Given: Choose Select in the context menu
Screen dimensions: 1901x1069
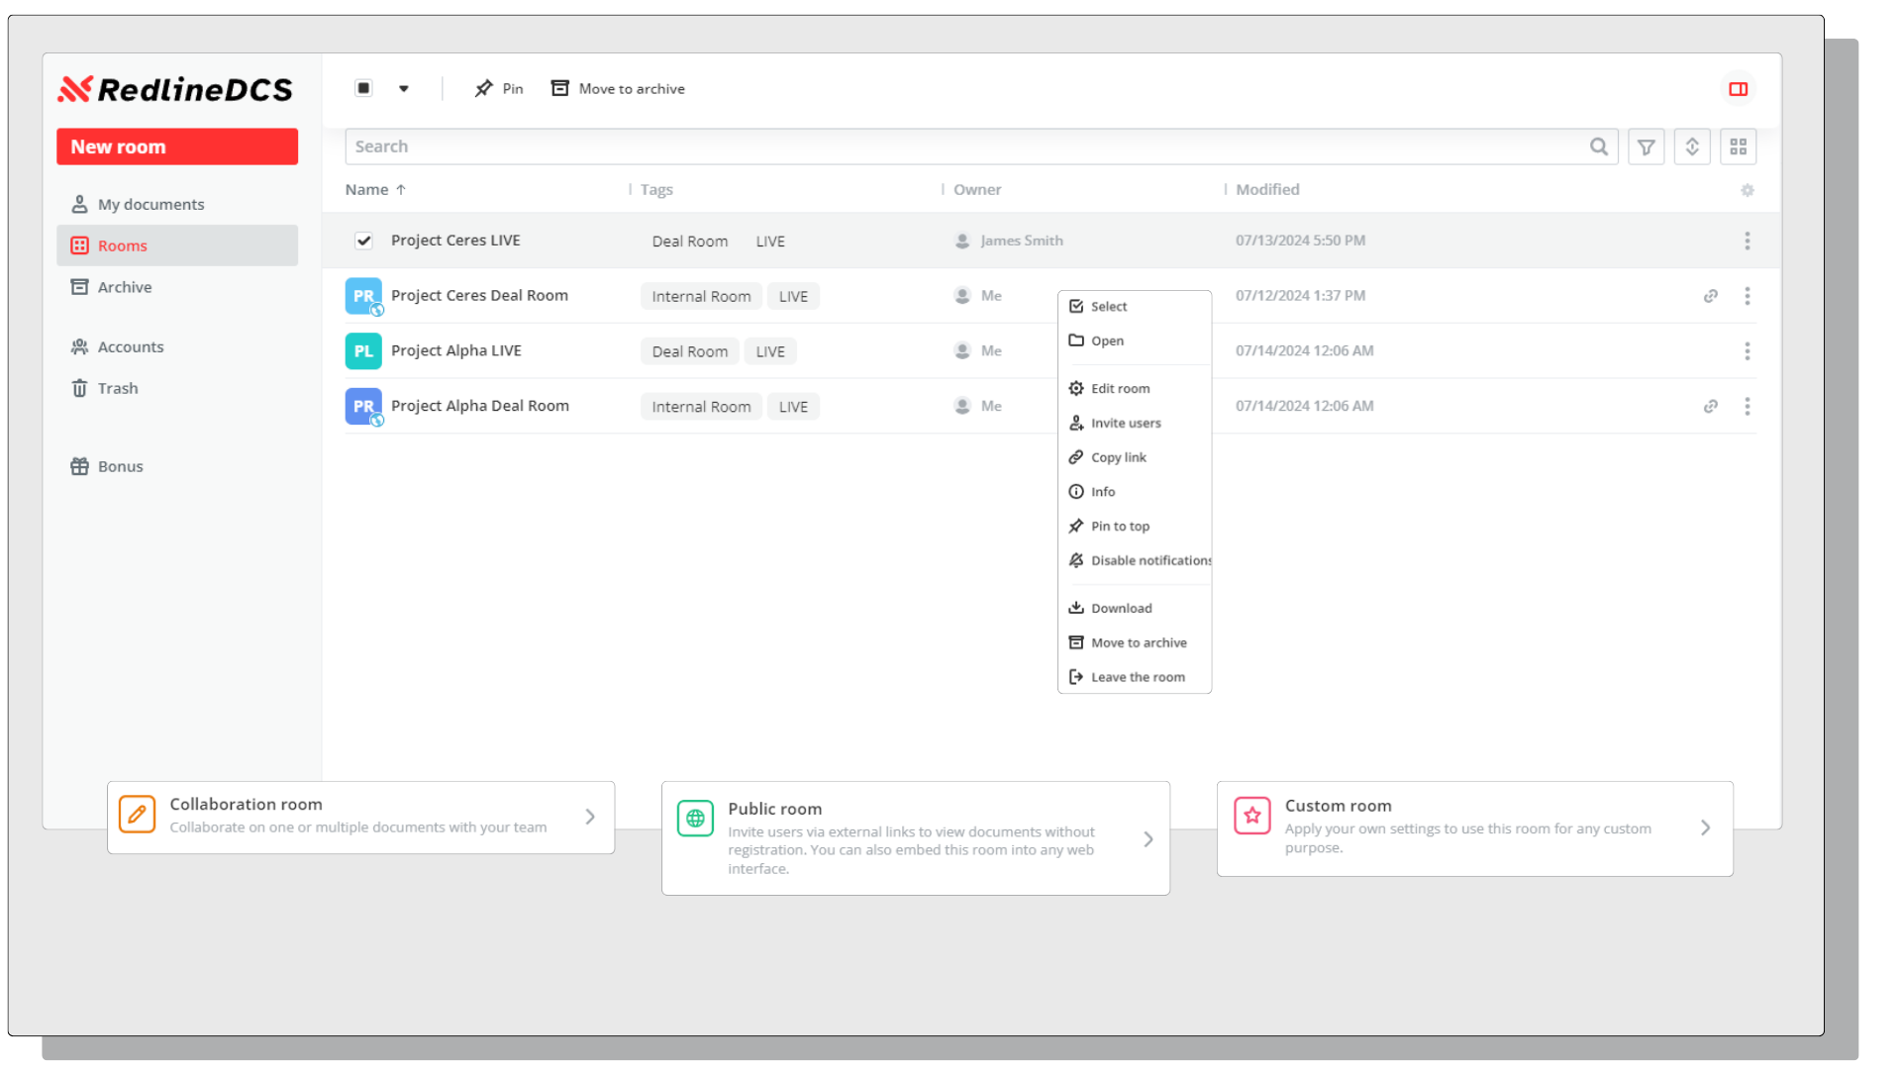Looking at the screenshot, I should [1109, 307].
